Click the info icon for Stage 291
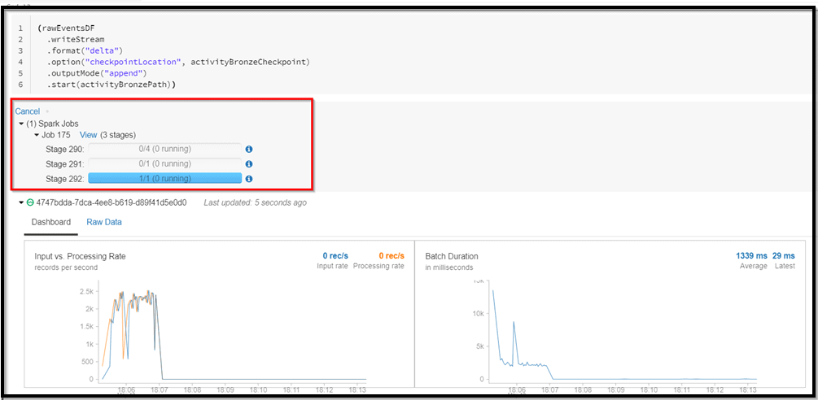 tap(249, 163)
